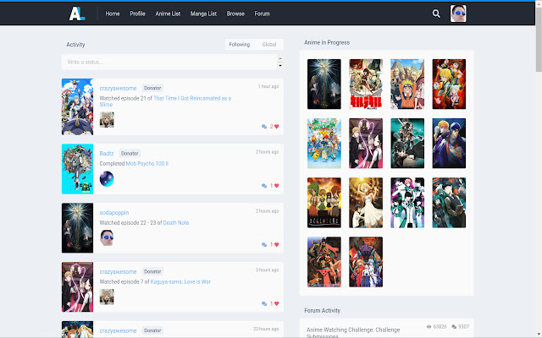Open Death Note cover in Anime in Progress
The image size is (542, 338).
tap(324, 84)
